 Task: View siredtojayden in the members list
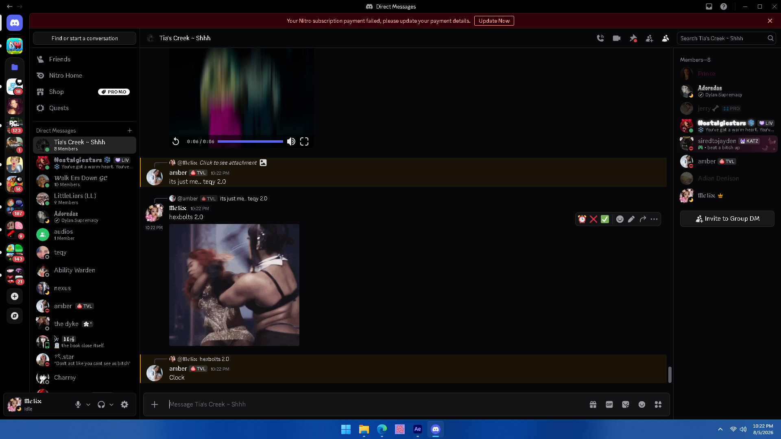coord(728,144)
